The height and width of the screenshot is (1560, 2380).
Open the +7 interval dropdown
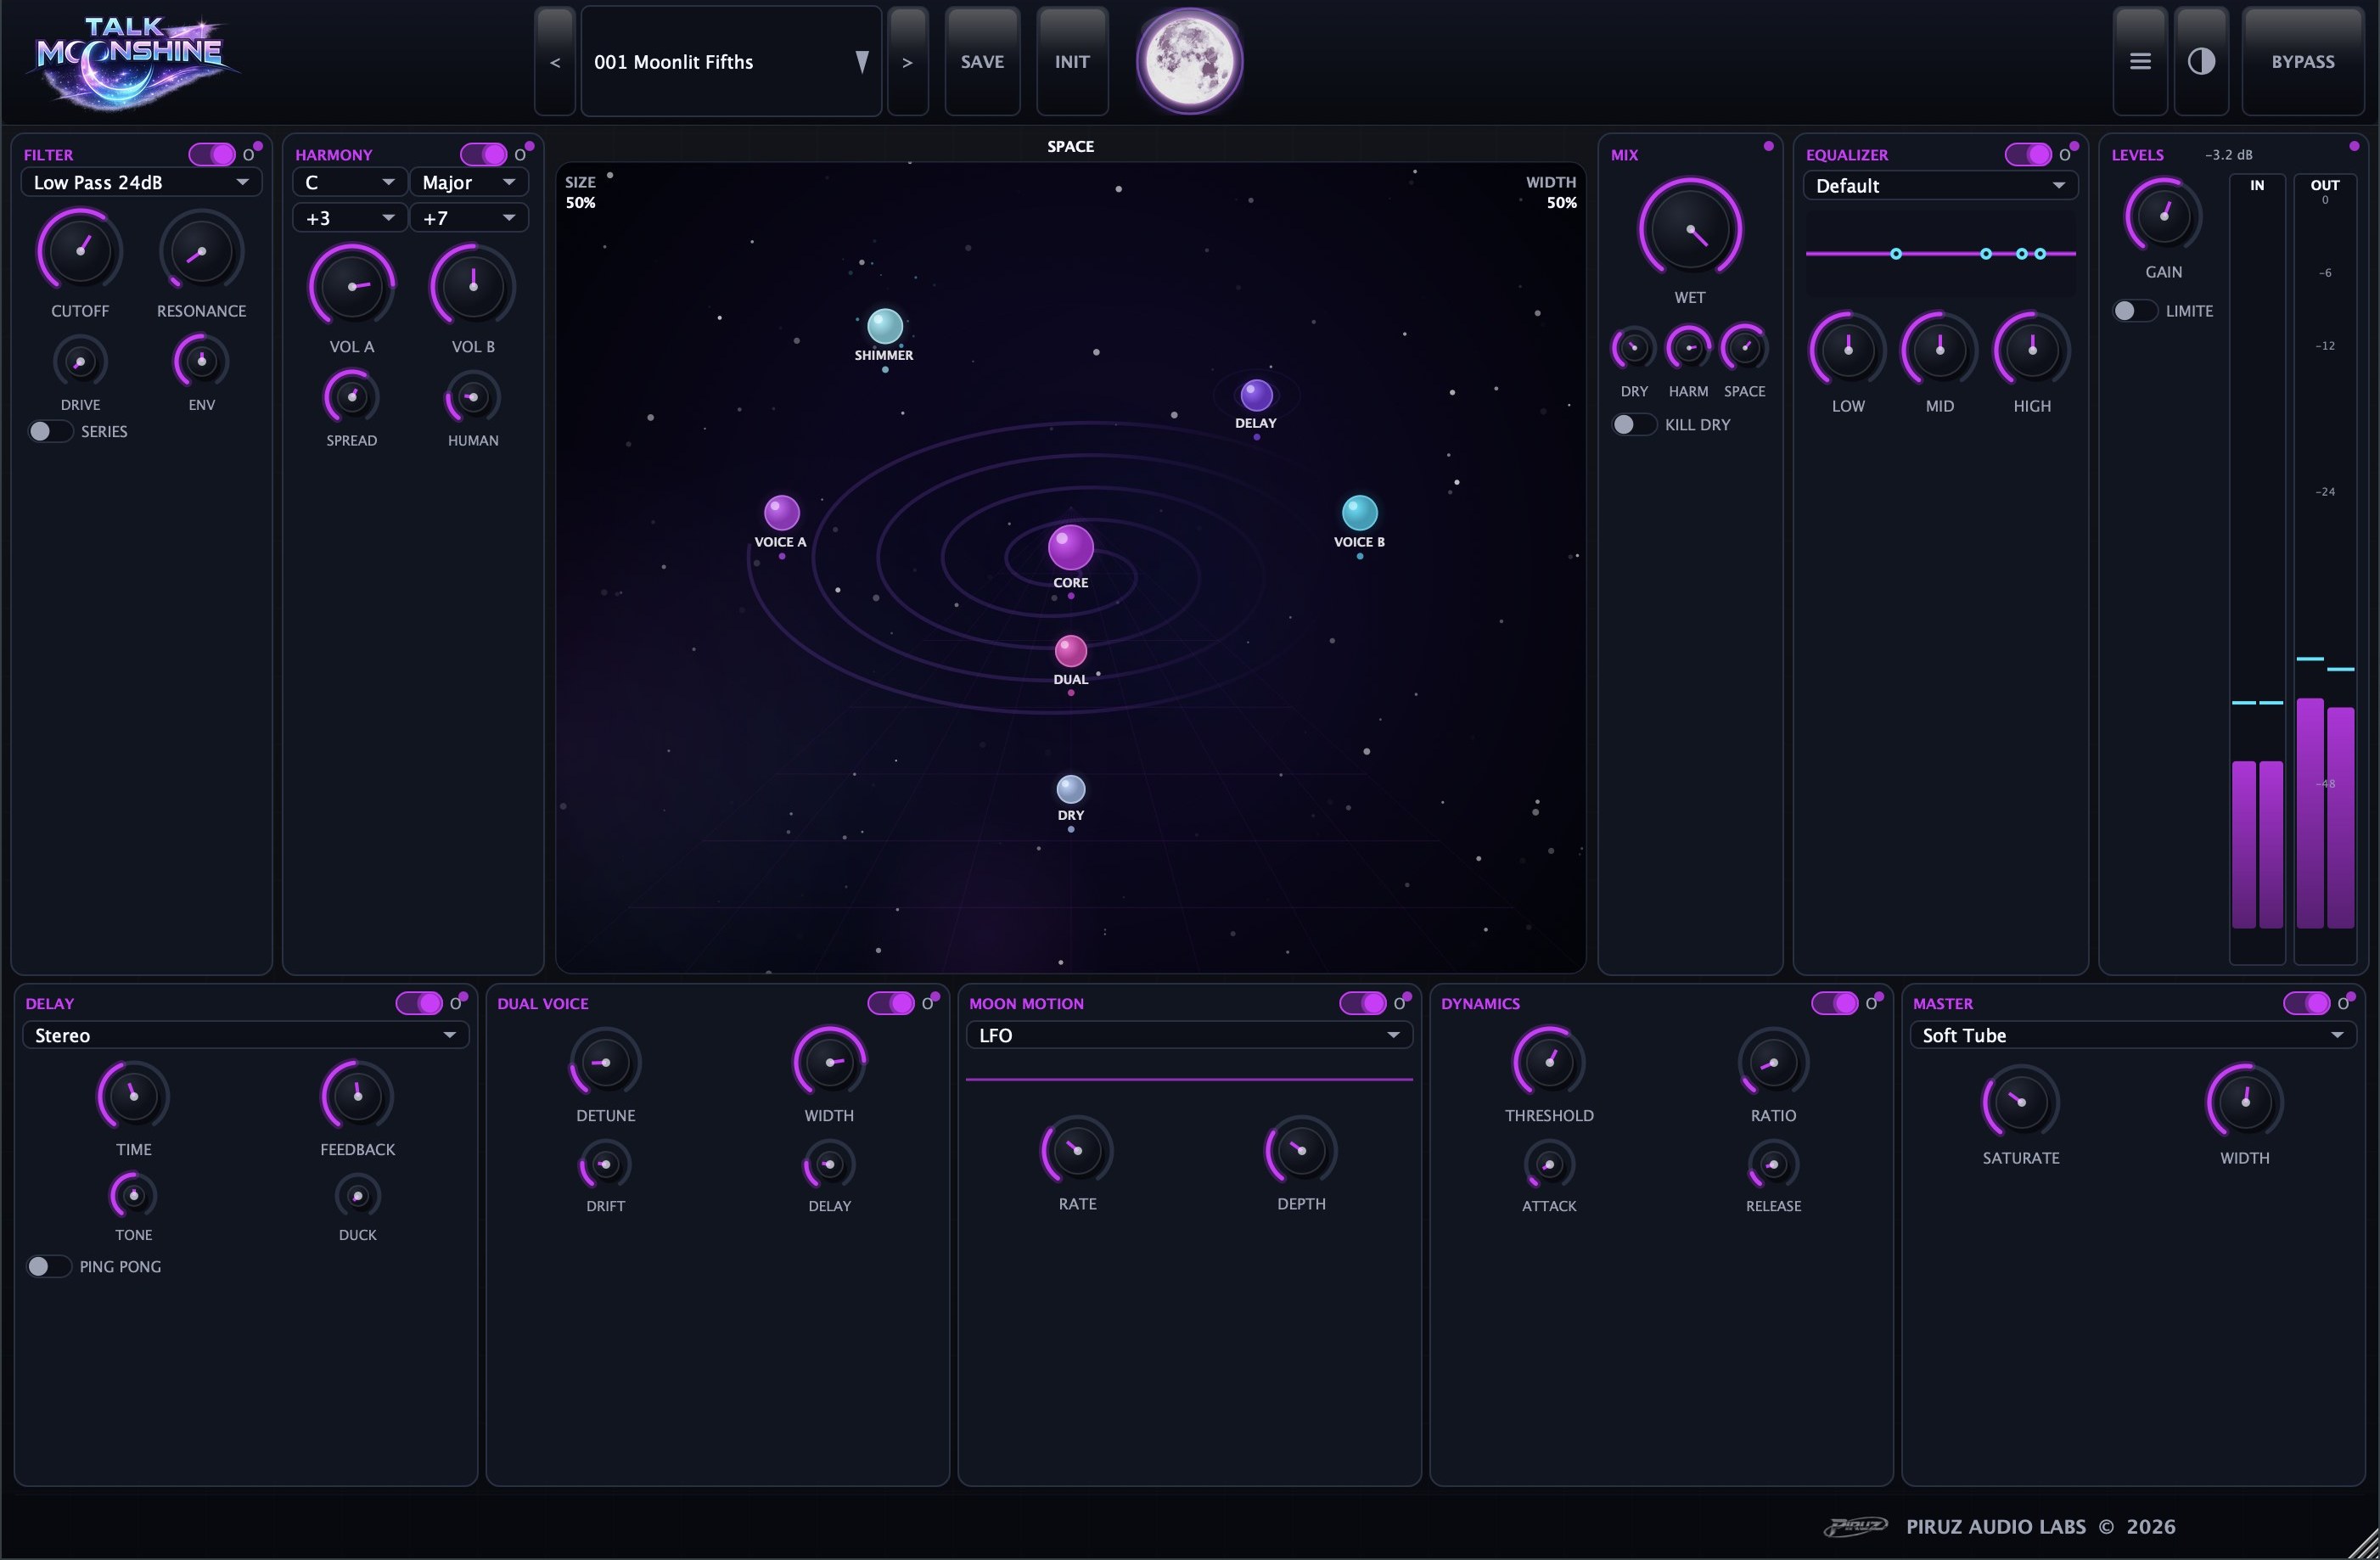point(469,218)
